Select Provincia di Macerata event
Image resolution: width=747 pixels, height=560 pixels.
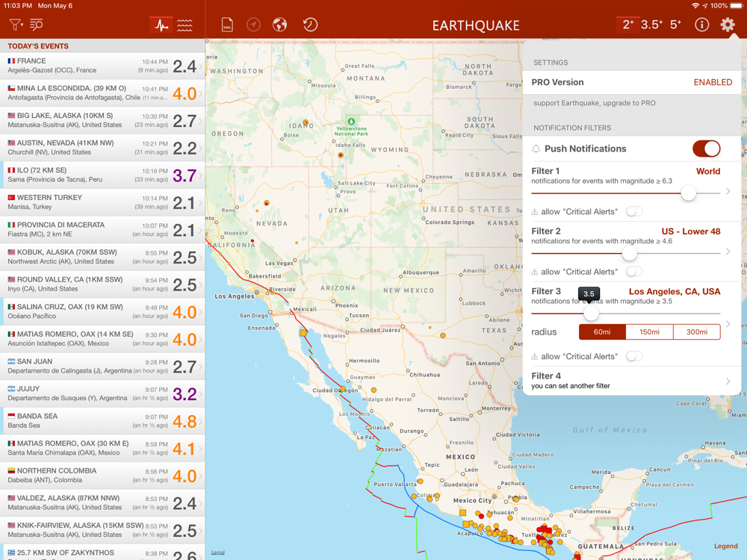(102, 229)
